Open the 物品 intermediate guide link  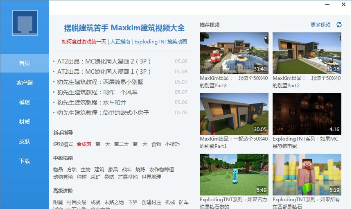point(58,169)
